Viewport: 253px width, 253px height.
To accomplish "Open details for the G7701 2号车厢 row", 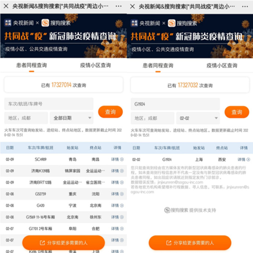I will pyautogui.click(x=117, y=229).
